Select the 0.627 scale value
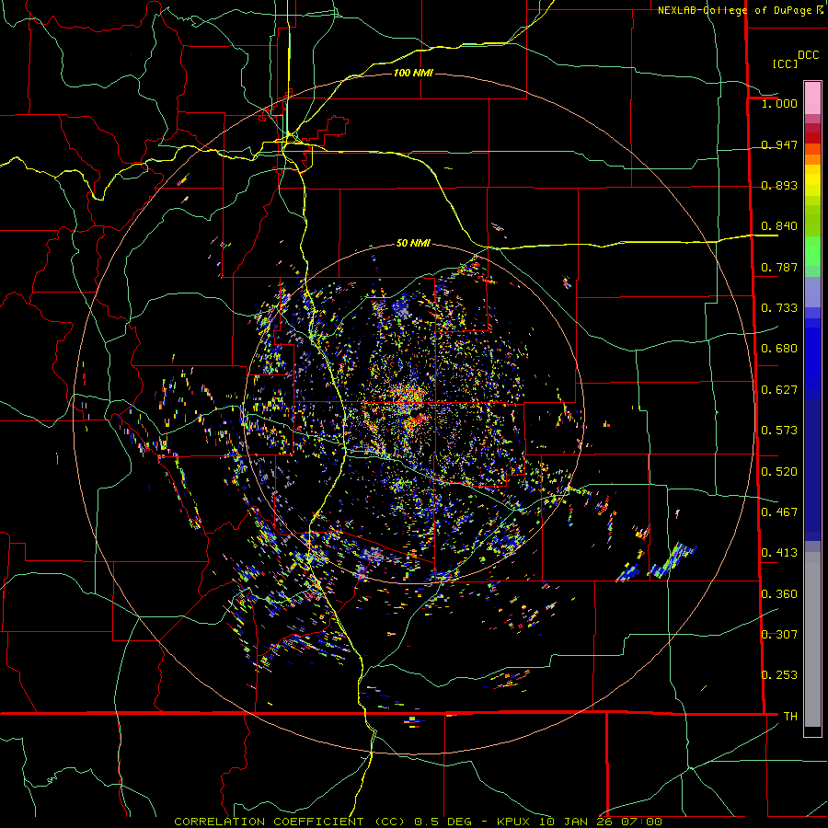This screenshot has height=828, width=828. click(x=779, y=390)
